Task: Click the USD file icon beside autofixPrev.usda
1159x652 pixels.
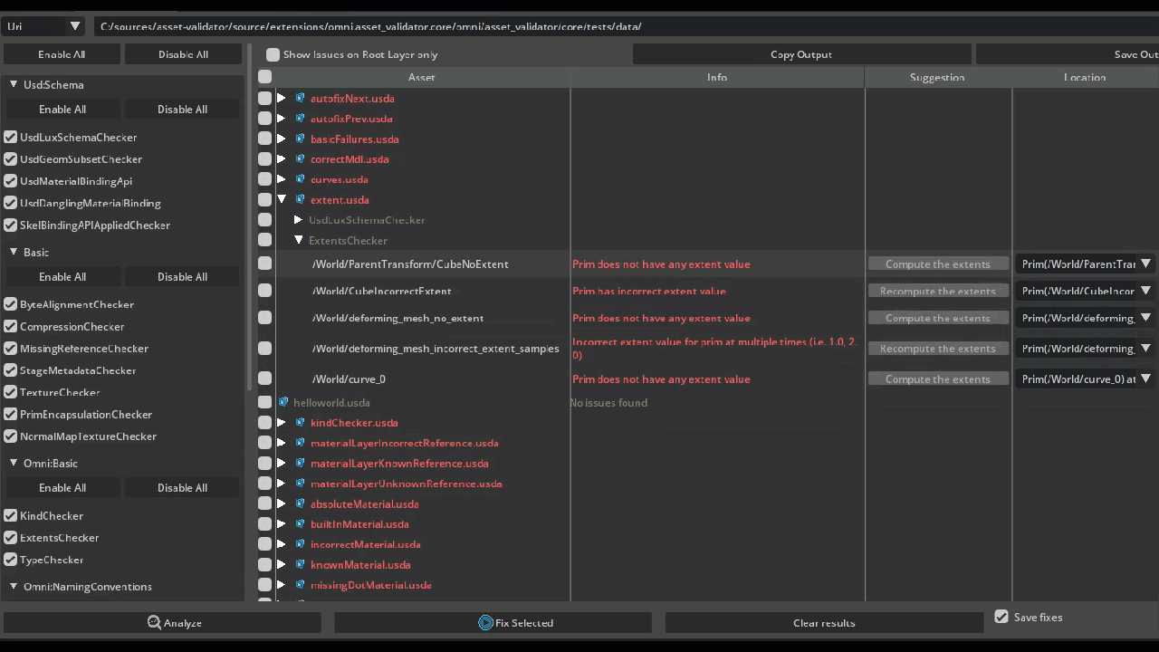Action: (301, 119)
